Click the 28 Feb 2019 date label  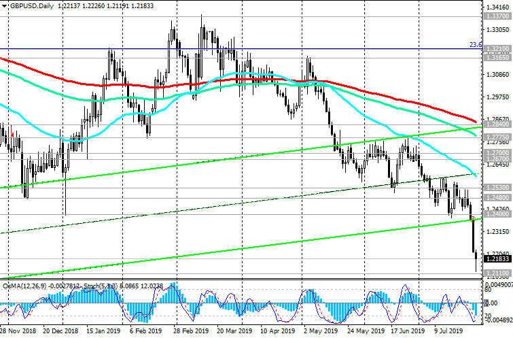191,331
